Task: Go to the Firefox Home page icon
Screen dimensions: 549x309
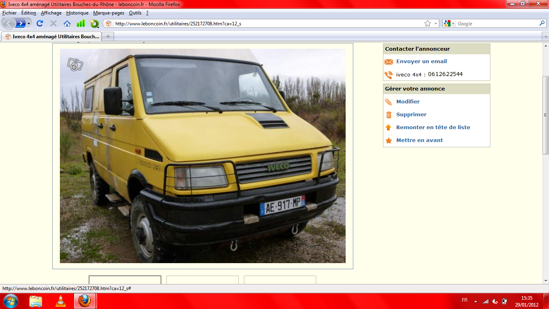Action: tap(67, 24)
